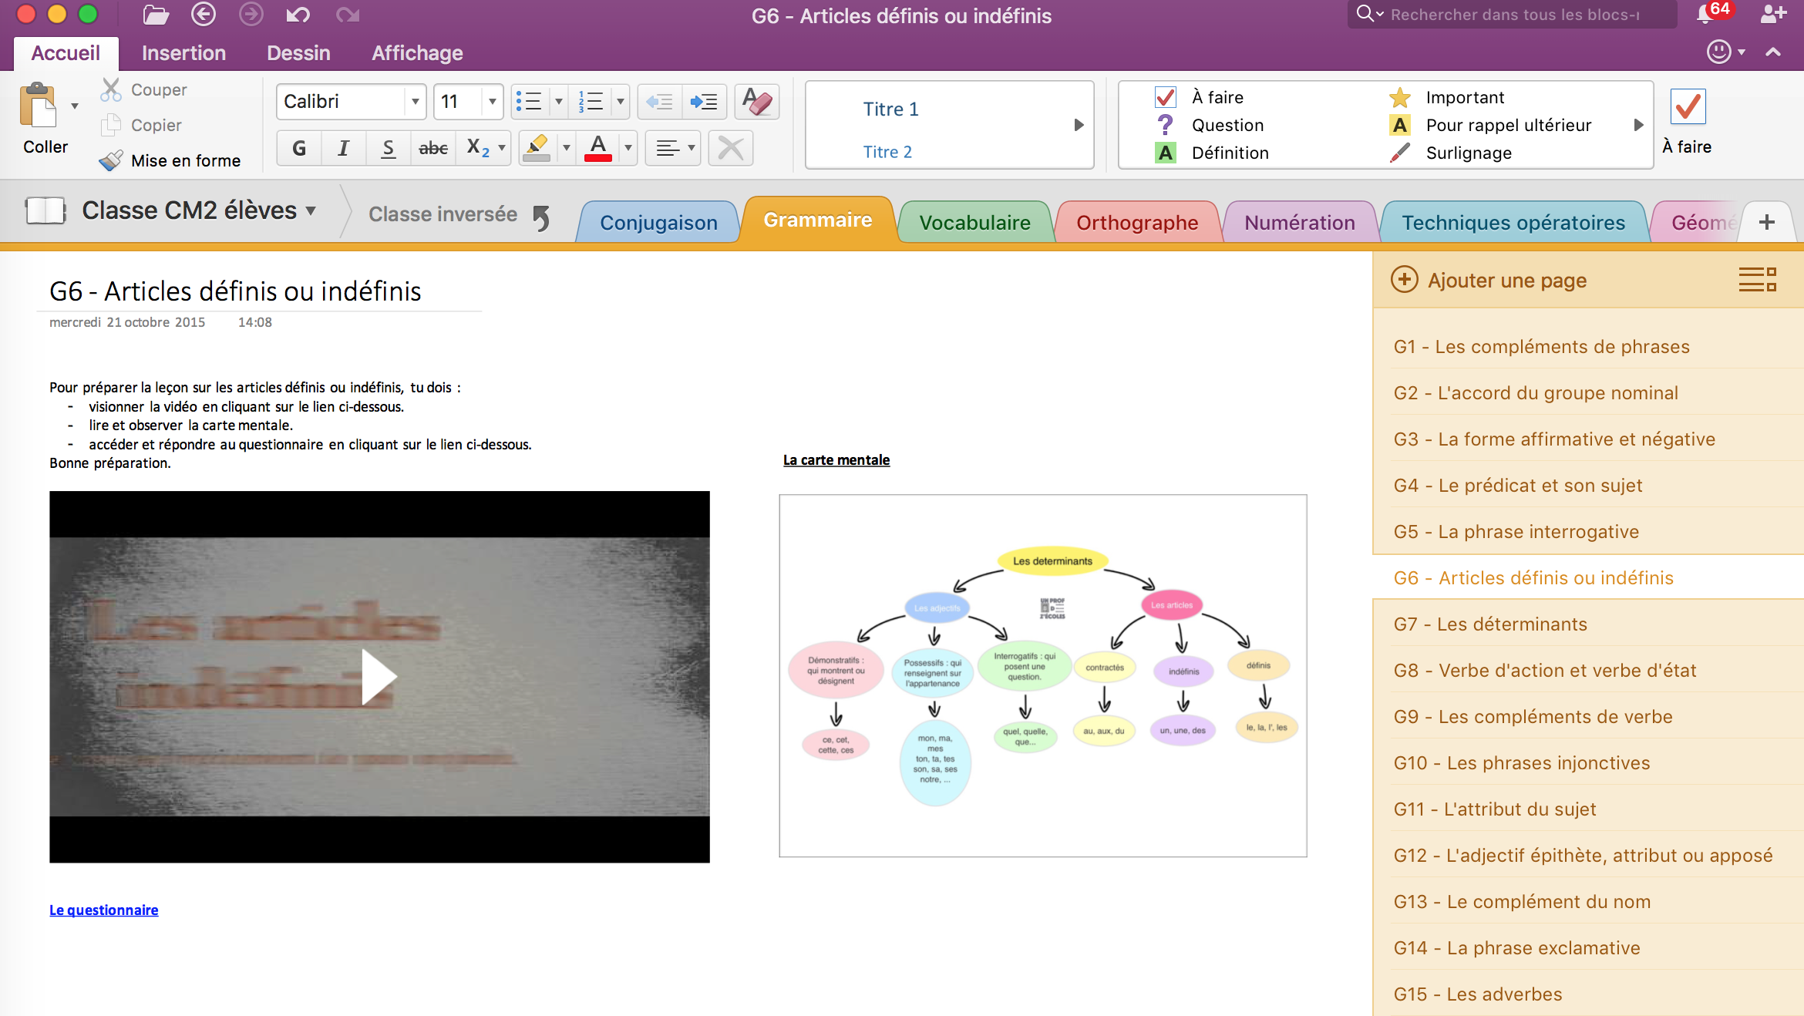
Task: Click the numbered list icon
Action: click(591, 102)
